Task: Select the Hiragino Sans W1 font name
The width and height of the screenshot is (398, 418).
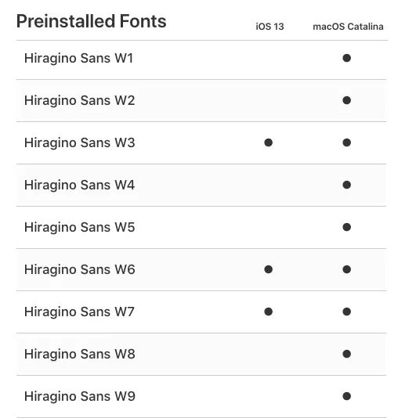Action: tap(78, 58)
